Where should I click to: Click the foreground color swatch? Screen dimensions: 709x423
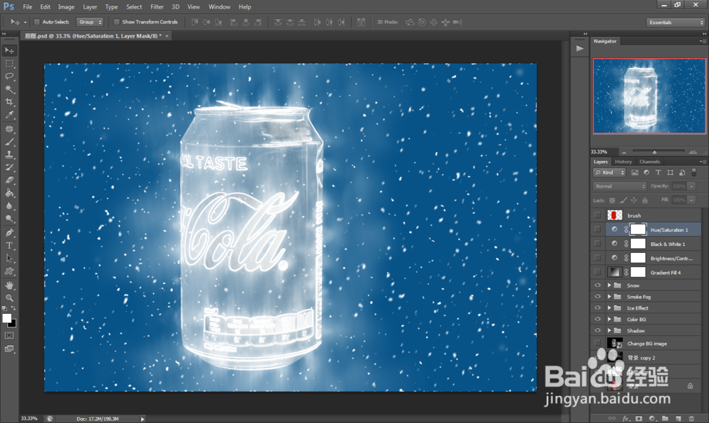click(x=7, y=318)
